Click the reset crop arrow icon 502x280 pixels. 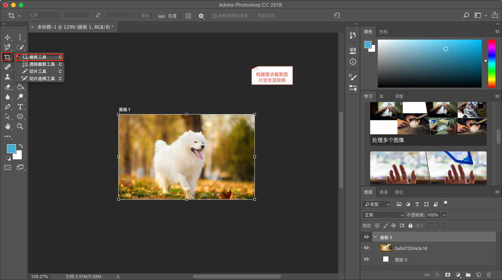click(x=337, y=16)
